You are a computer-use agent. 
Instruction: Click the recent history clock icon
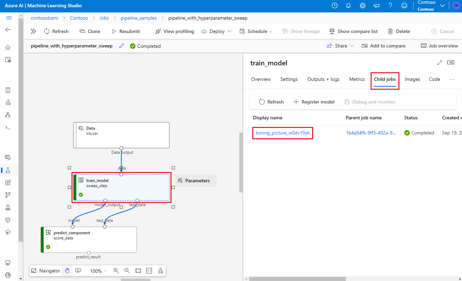pos(334,6)
